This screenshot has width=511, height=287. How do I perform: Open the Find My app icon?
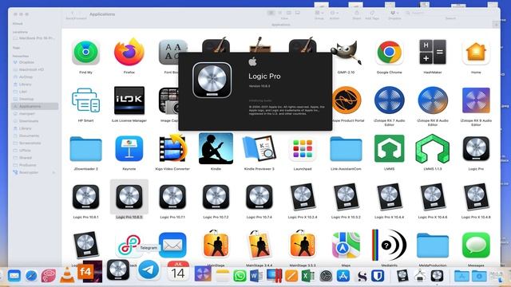click(x=85, y=53)
